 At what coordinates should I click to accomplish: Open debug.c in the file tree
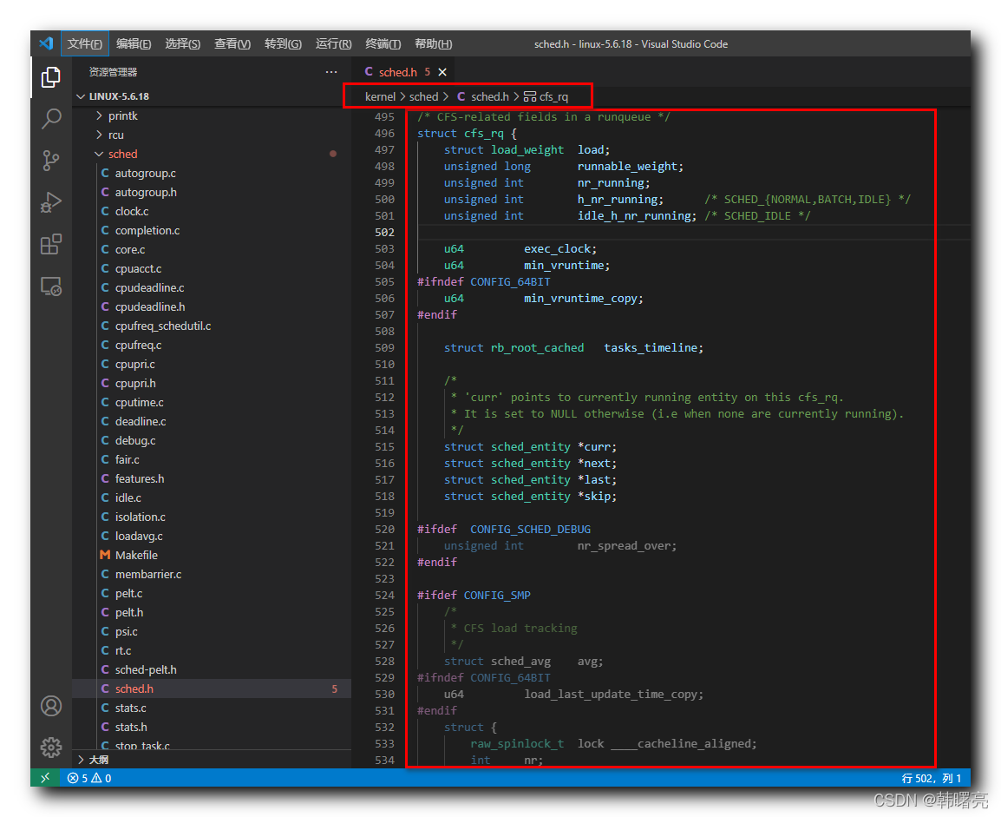(x=212, y=441)
